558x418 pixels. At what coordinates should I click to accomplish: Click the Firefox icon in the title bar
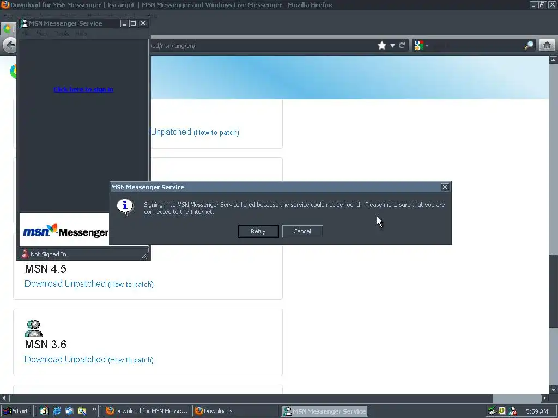(x=5, y=4)
